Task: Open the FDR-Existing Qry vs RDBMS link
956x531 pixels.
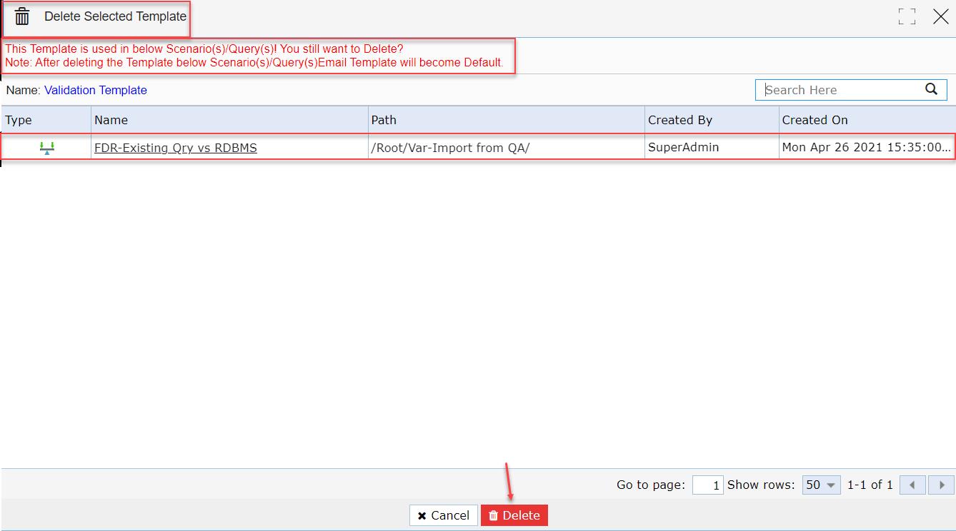Action: tap(176, 148)
